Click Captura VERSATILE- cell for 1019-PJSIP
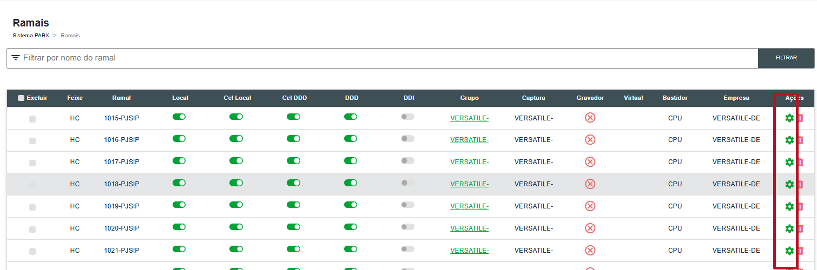 [x=533, y=206]
